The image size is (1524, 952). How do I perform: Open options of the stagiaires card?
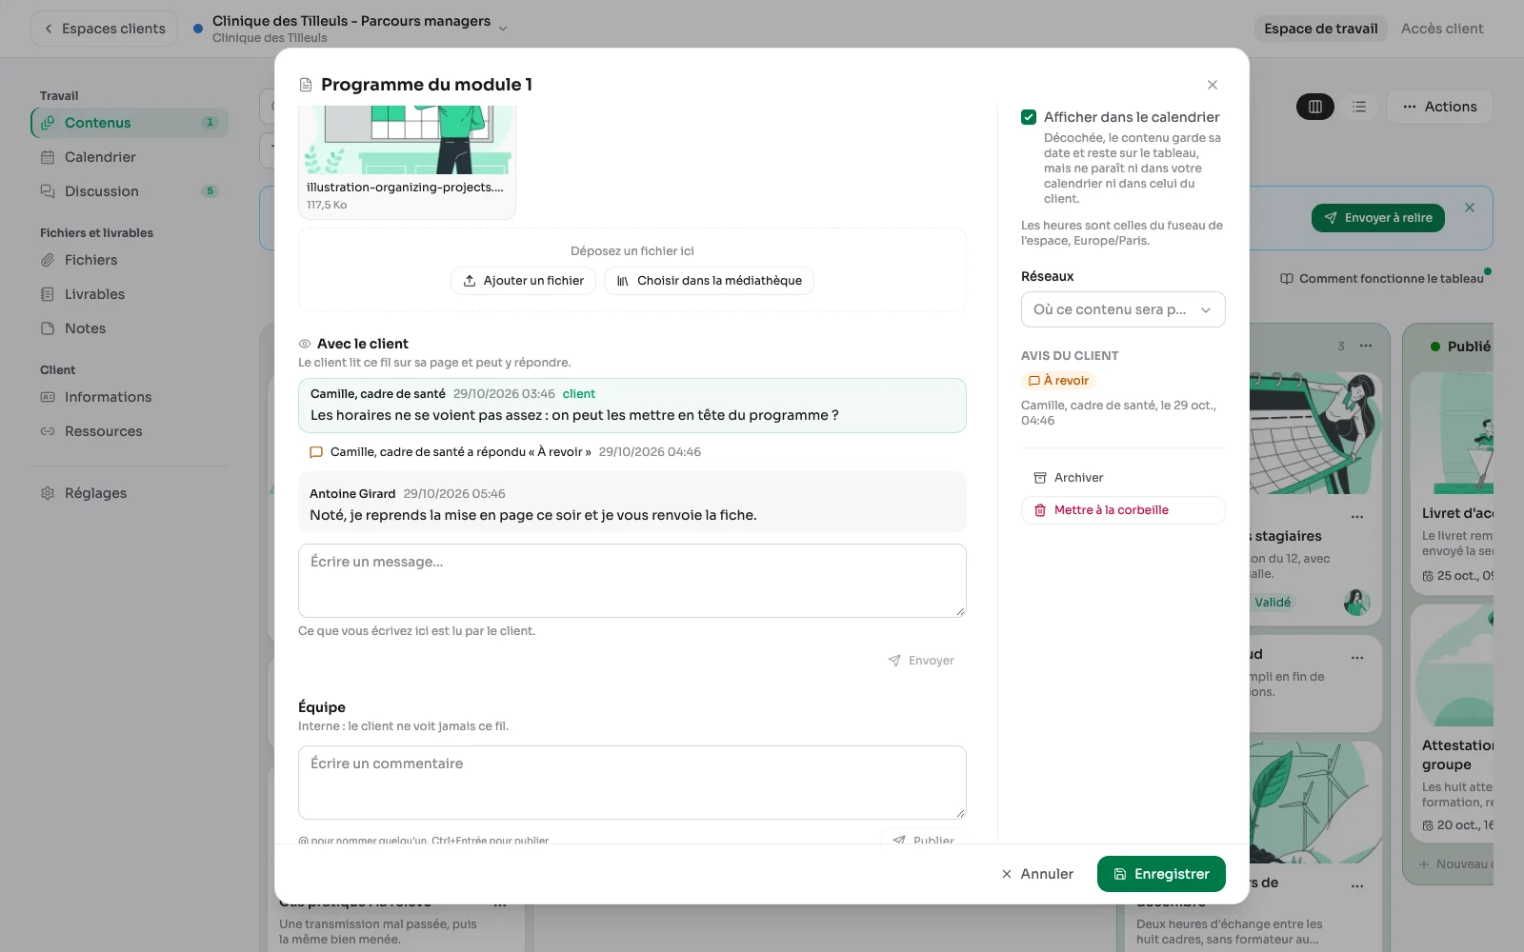pos(1357,517)
